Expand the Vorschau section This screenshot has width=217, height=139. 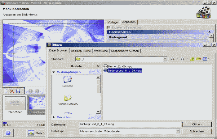54,117
